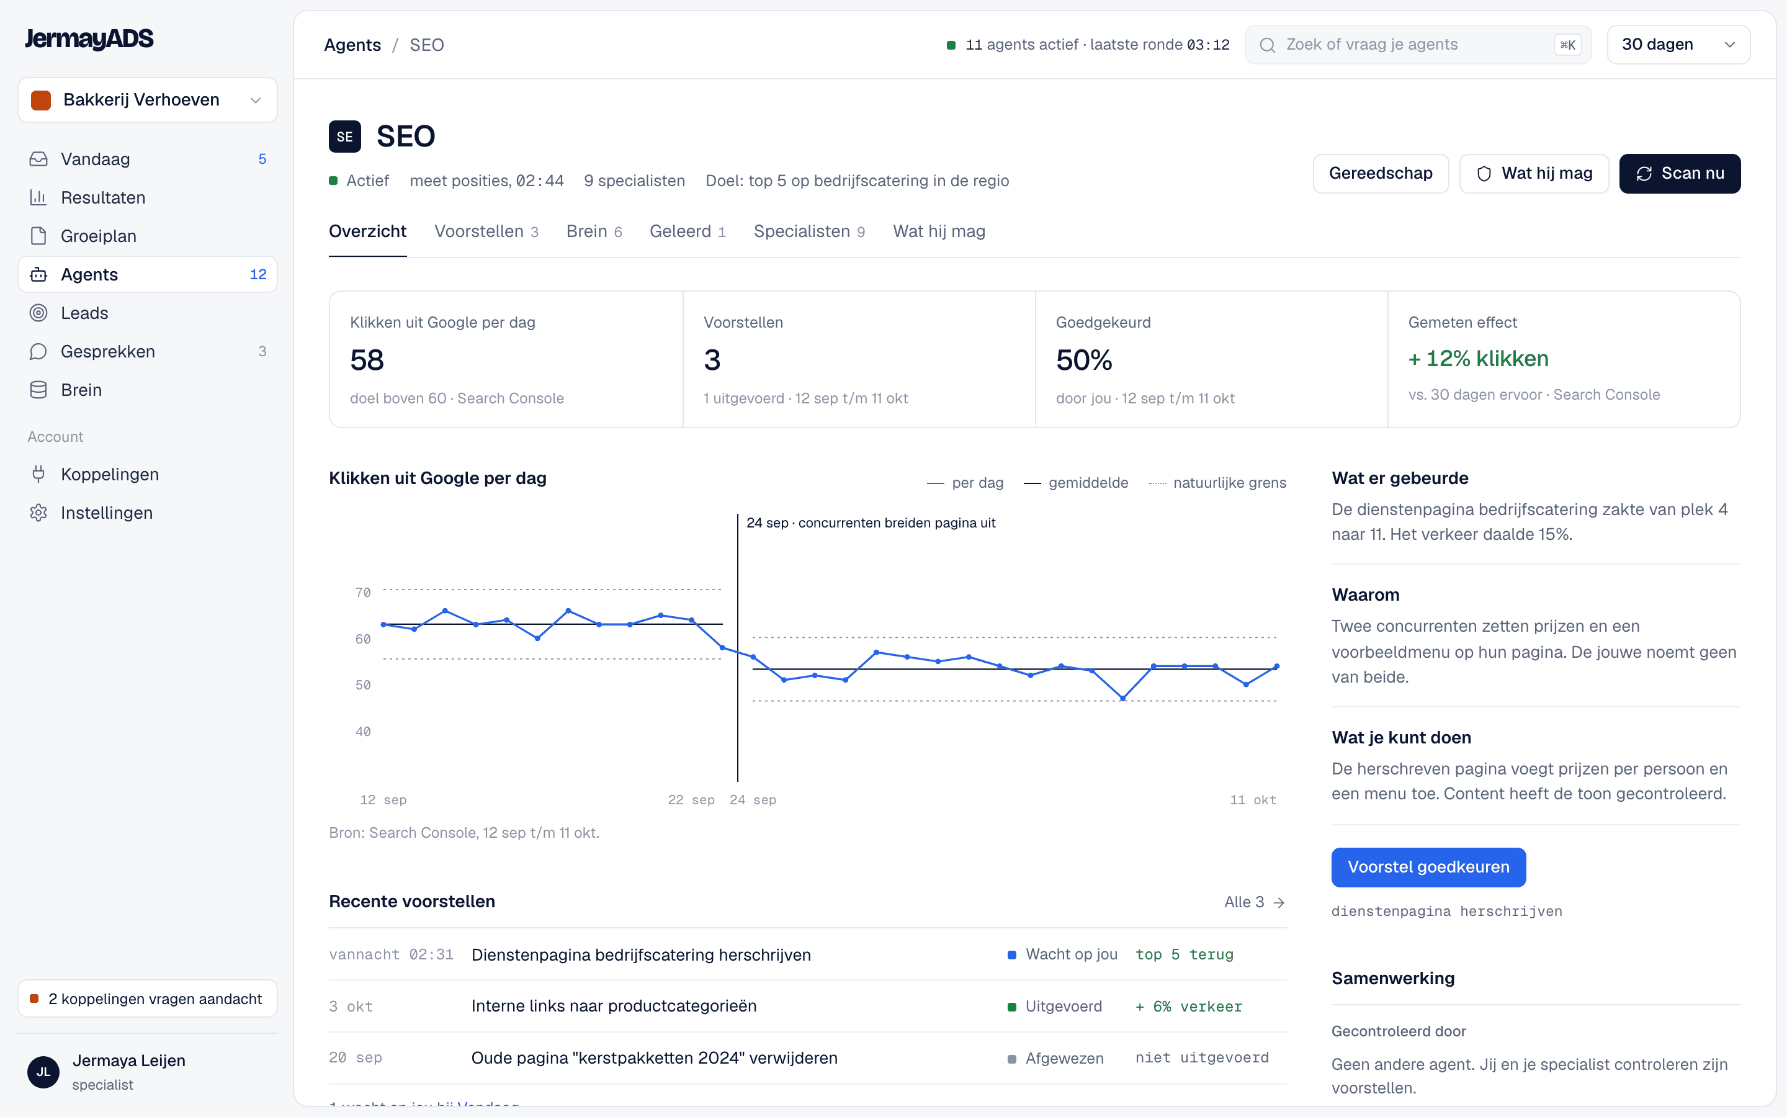1787x1117 pixels.
Task: Open 2 koppelingen vragen aandacht notice
Action: click(x=148, y=999)
